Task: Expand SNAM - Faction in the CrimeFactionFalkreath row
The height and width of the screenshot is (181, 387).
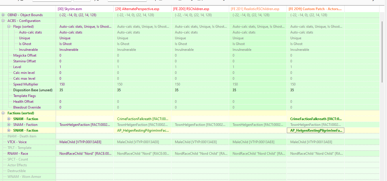Action: coord(9,119)
